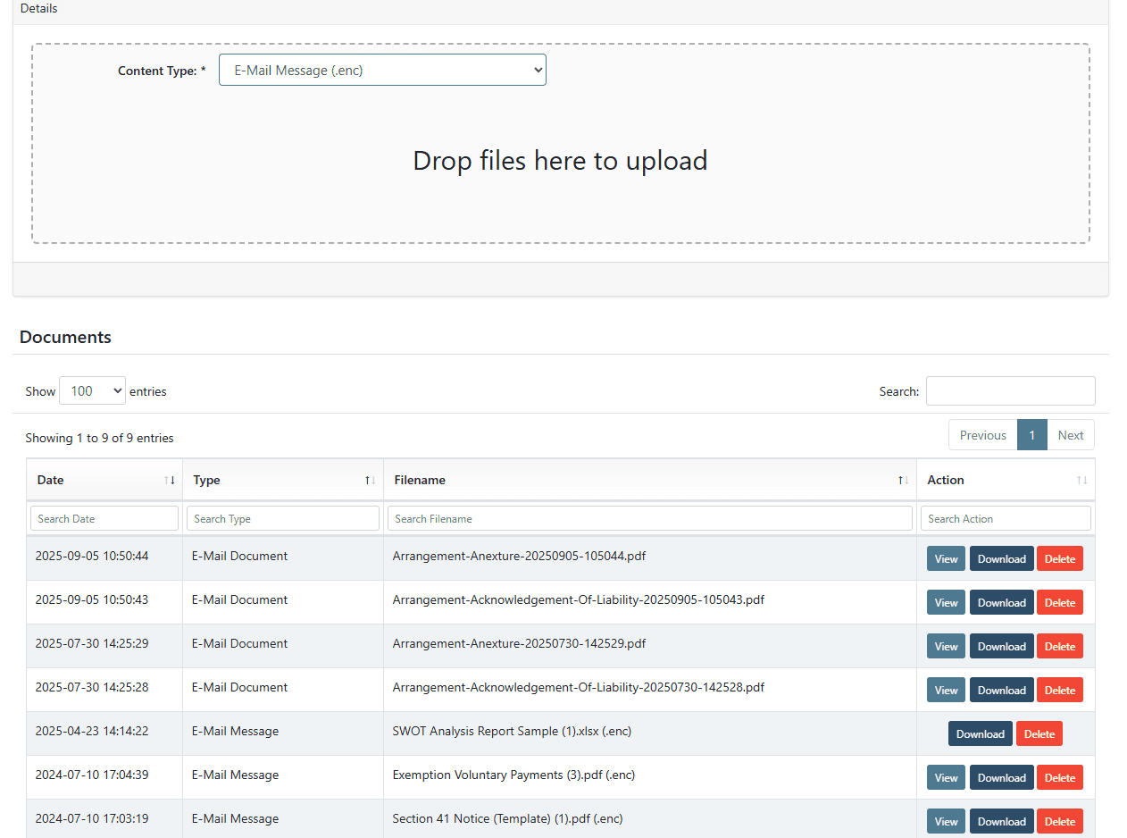Click the Search Filename filter field
This screenshot has width=1127, height=838.
[650, 518]
